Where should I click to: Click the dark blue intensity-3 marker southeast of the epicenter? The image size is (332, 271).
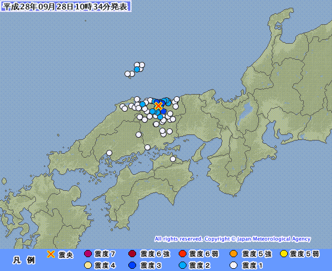point(163,111)
